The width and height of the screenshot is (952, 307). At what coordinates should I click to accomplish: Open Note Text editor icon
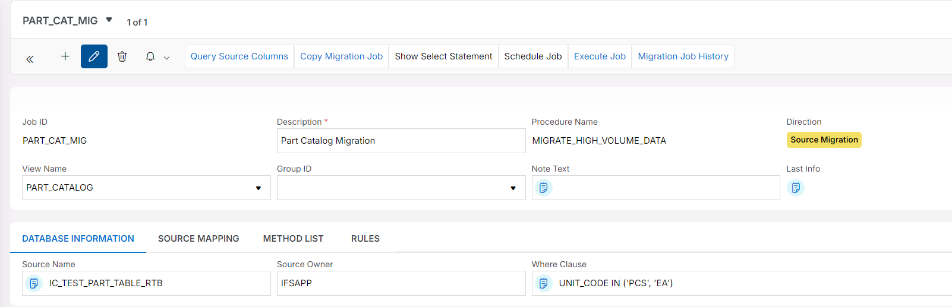[544, 188]
